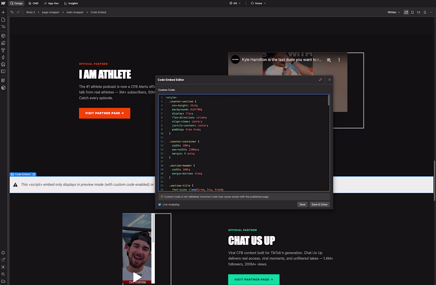Screen dimensions: 436x285
Task: Click the YouTube channel avatar
Action: 235,59
